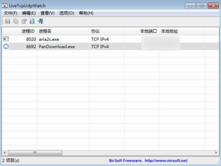Open the 编辑(E) menu
221x166 pixels.
pyautogui.click(x=29, y=13)
